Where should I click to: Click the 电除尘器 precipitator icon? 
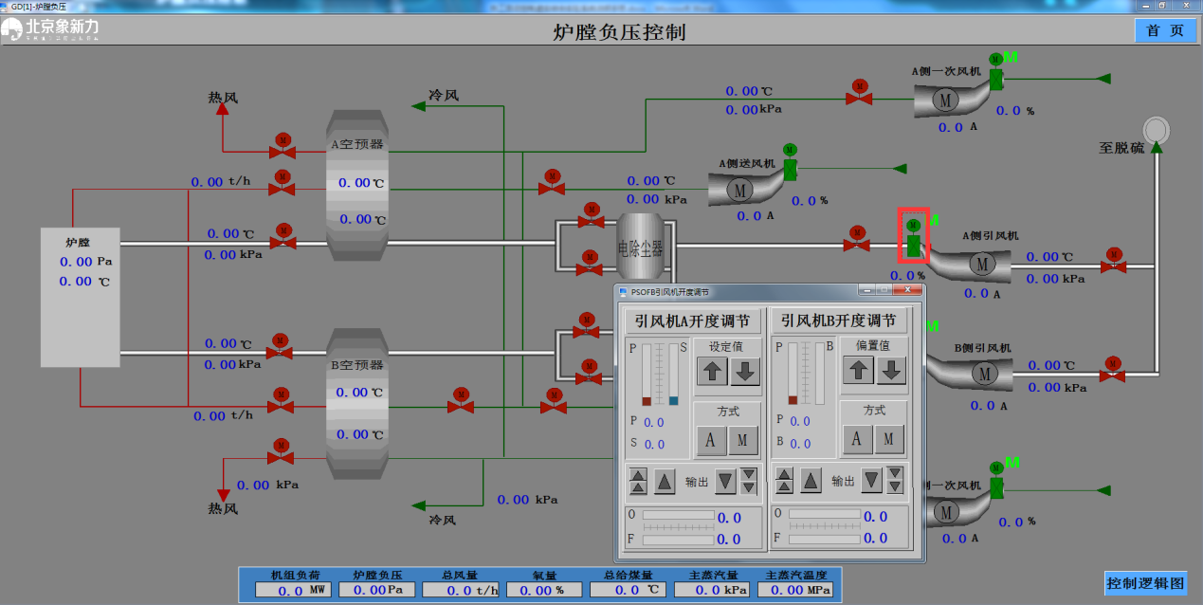[x=641, y=248]
